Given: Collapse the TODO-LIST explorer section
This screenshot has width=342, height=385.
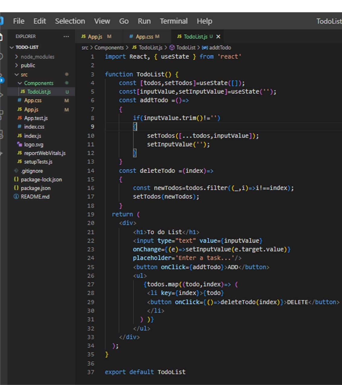Looking at the screenshot, I should pyautogui.click(x=12, y=47).
